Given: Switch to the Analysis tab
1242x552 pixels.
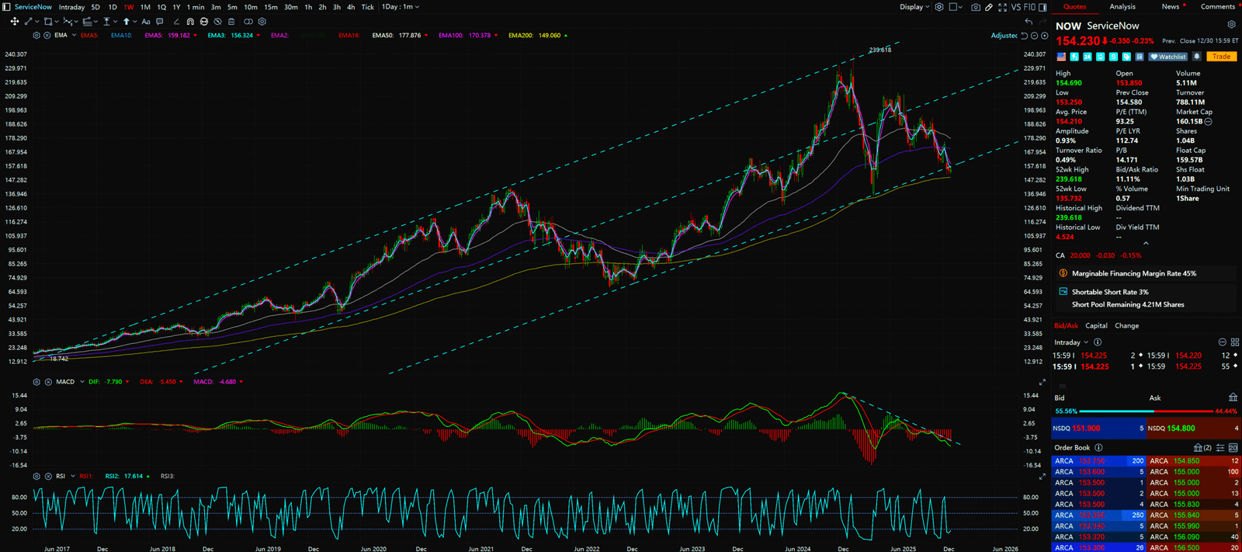Looking at the screenshot, I should (x=1122, y=7).
